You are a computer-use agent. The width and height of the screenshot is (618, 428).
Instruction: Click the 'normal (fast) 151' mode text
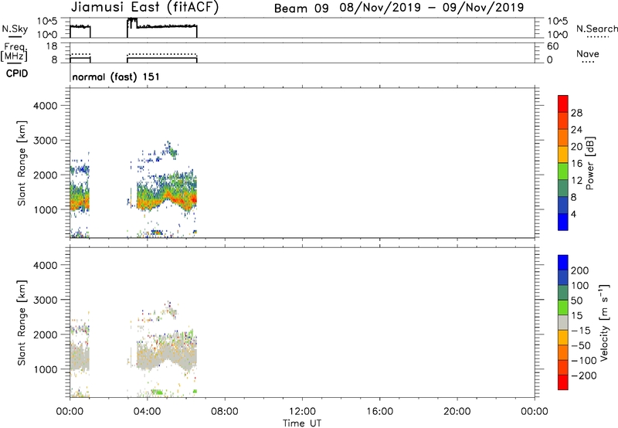116,76
